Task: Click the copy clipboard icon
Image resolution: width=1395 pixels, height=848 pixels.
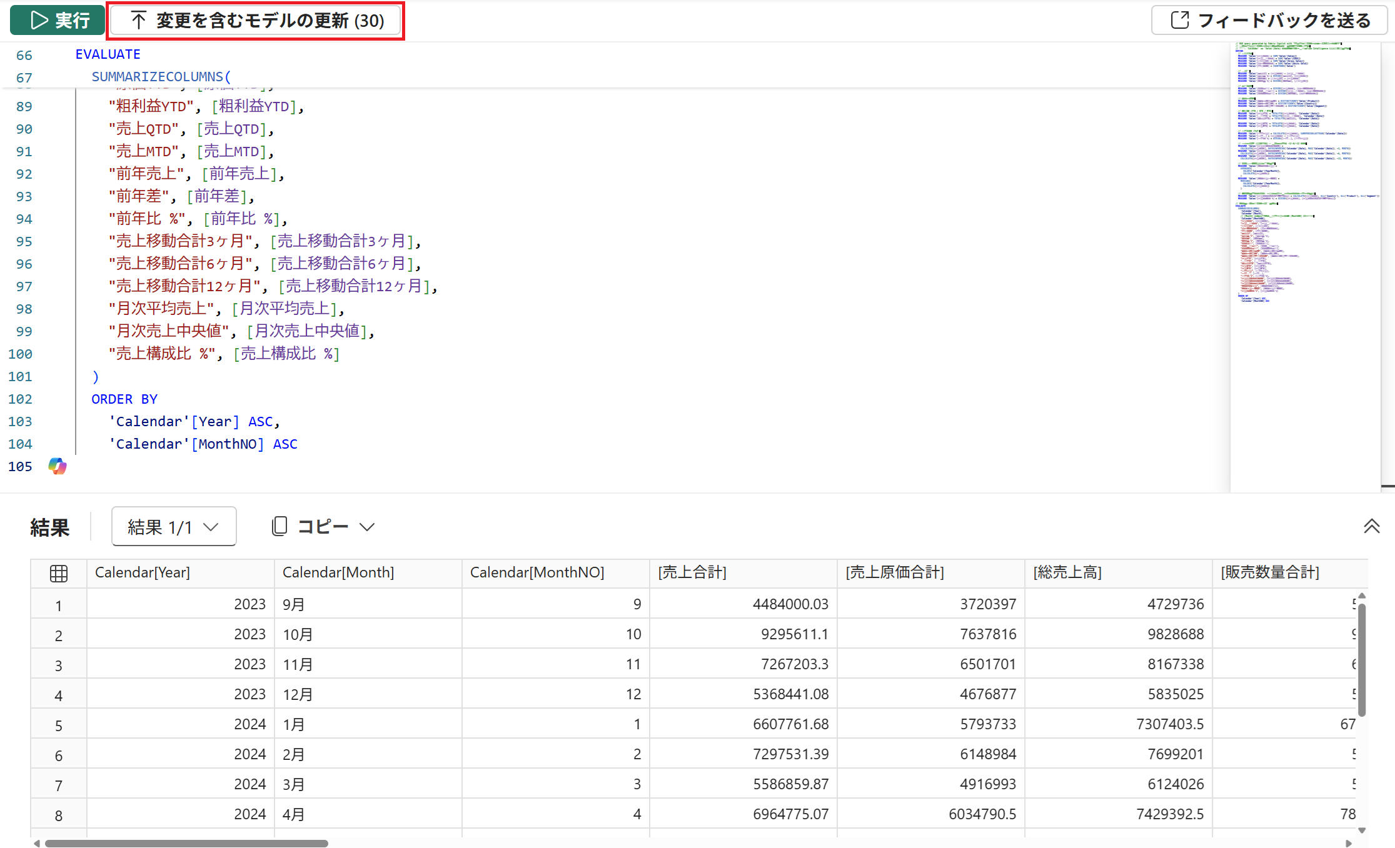Action: click(x=280, y=526)
